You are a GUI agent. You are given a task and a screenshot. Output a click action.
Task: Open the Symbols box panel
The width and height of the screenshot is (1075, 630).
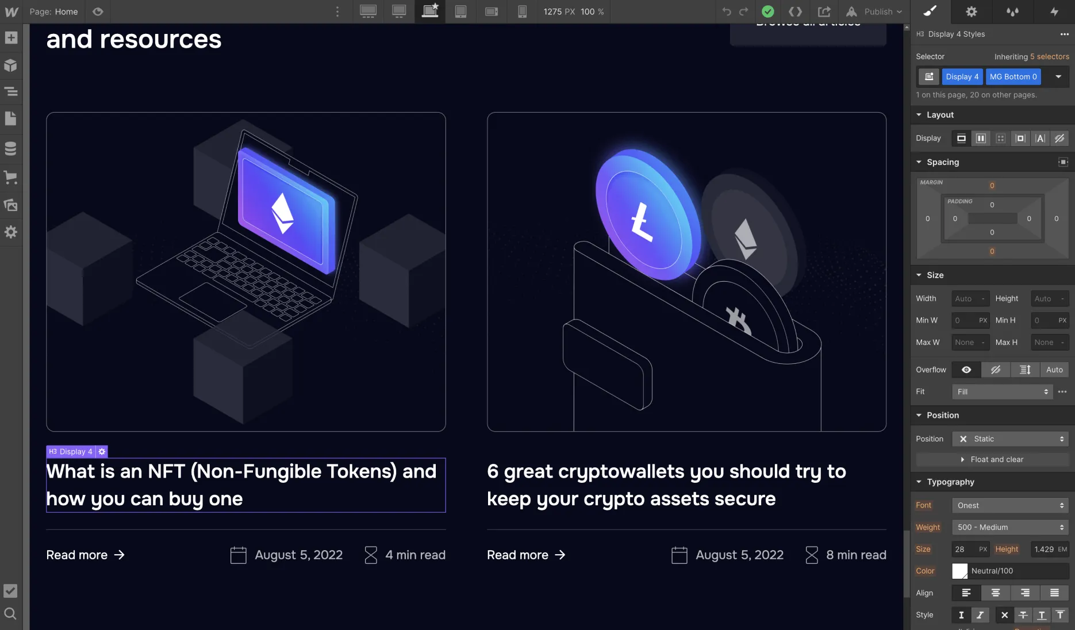tap(11, 65)
